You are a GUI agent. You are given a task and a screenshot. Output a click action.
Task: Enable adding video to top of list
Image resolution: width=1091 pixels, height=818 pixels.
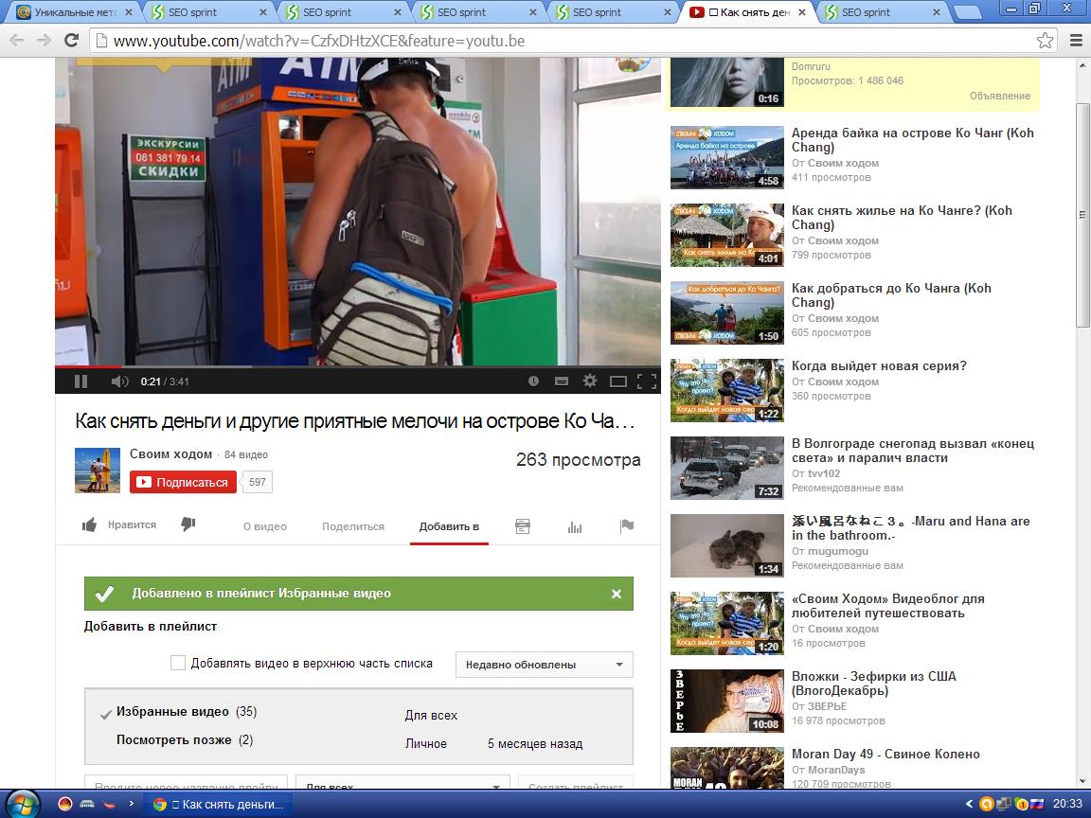[x=178, y=663]
